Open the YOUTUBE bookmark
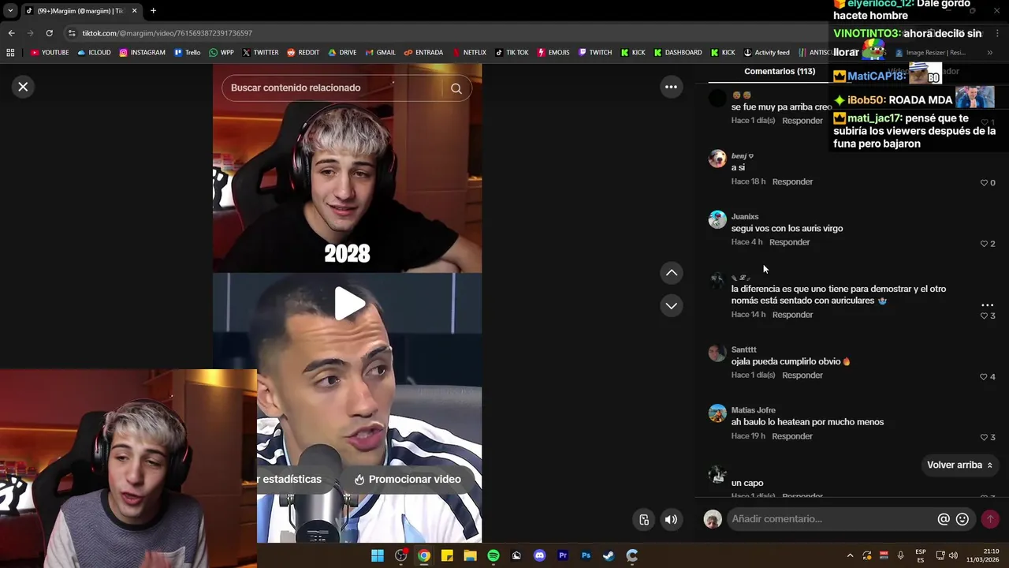Image resolution: width=1009 pixels, height=568 pixels. pos(50,53)
